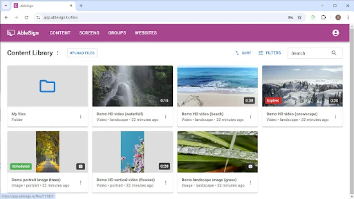Open the user account profile icon

tap(335, 33)
